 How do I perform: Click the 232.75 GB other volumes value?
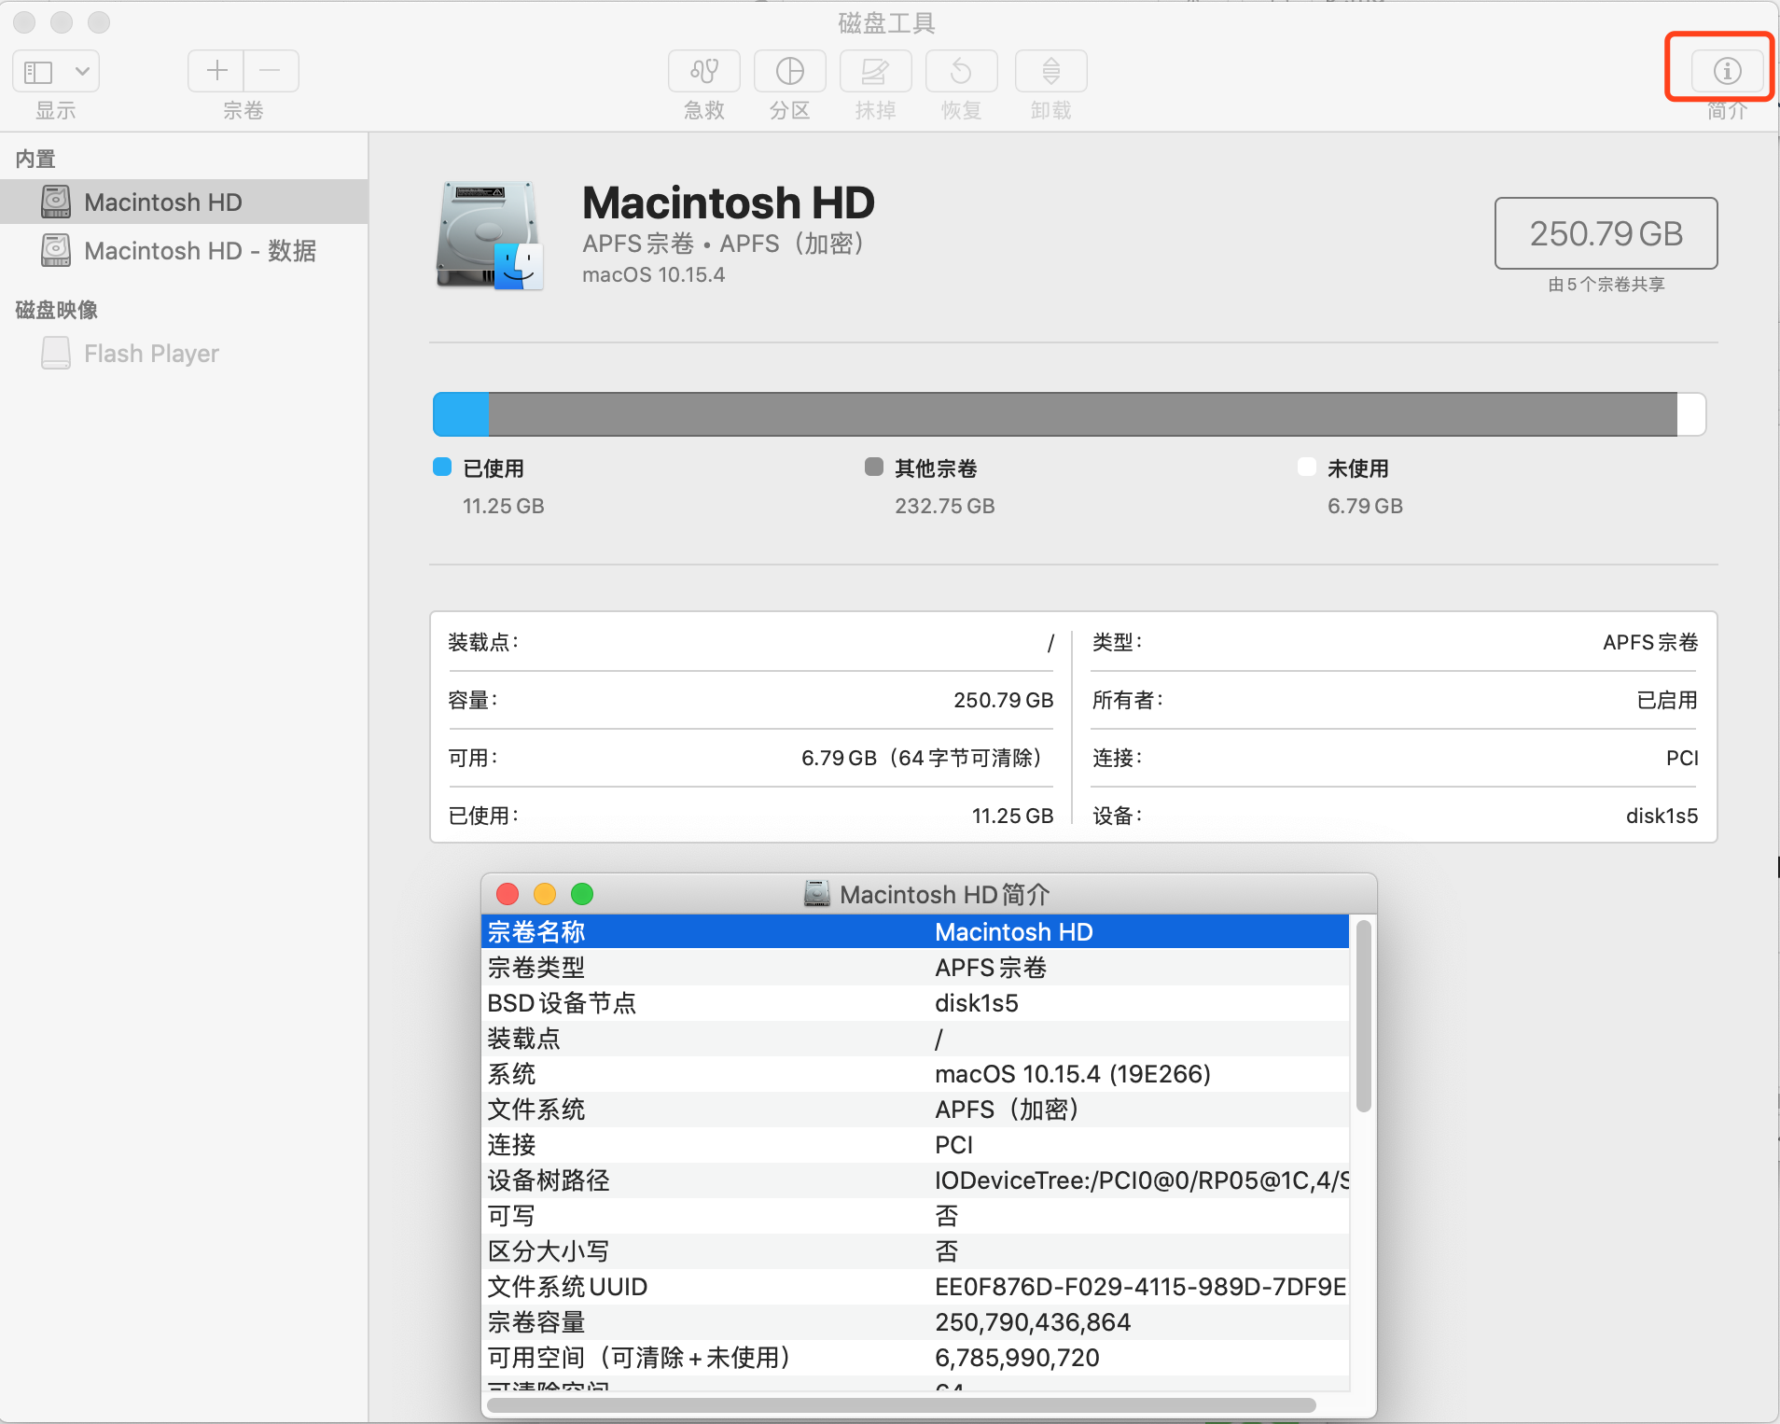[945, 506]
